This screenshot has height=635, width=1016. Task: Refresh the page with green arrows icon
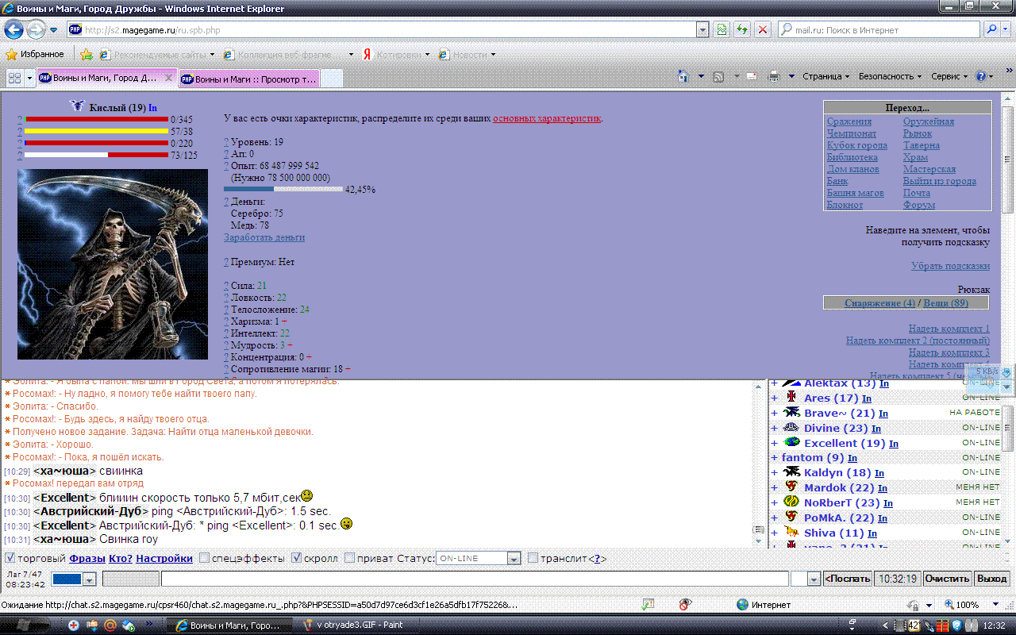click(742, 29)
